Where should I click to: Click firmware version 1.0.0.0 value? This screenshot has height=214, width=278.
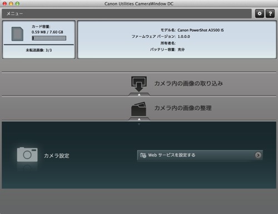183,37
